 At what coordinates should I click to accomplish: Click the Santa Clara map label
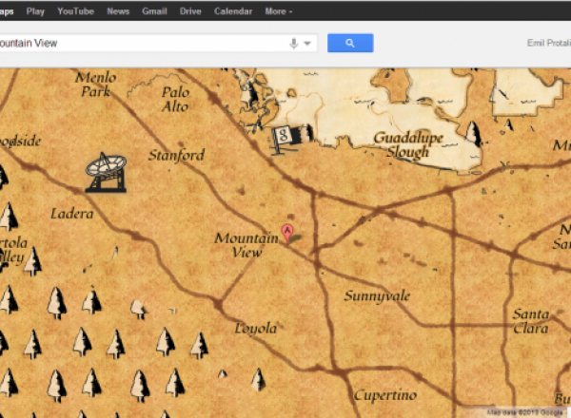531,321
